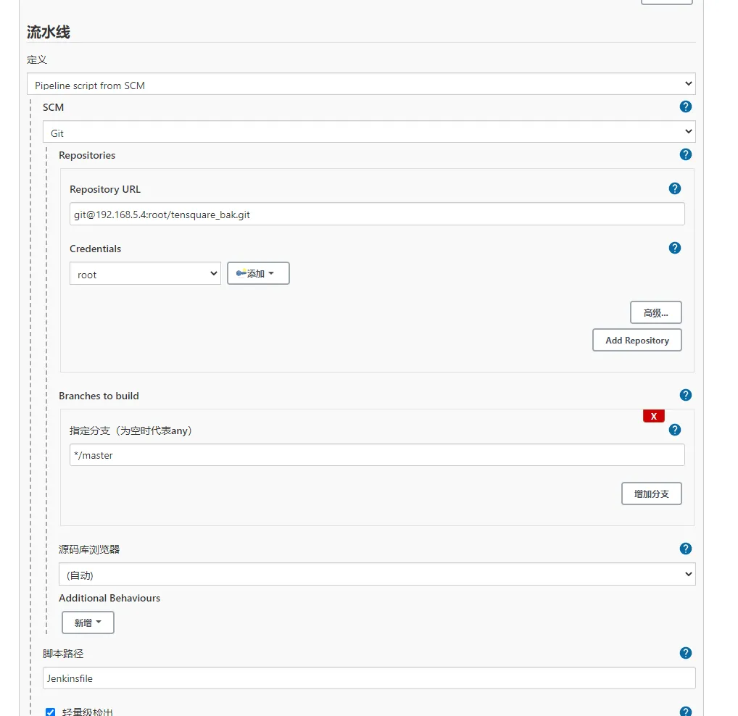Delete the branch with red X button
This screenshot has width=738, height=716.
[x=653, y=416]
